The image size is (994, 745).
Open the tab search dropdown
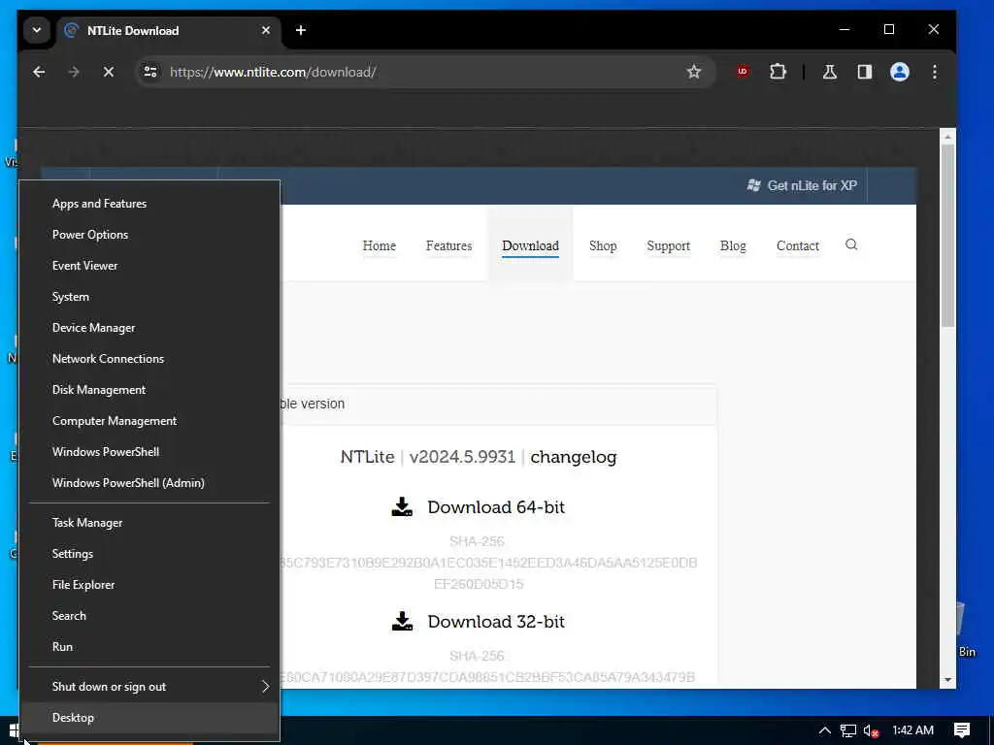37,30
